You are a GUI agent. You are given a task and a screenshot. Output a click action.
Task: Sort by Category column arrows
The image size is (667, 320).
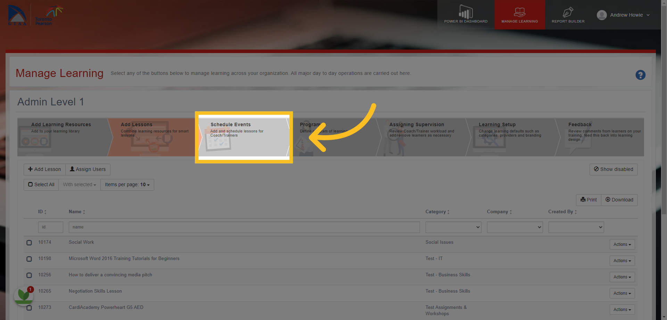pos(448,212)
